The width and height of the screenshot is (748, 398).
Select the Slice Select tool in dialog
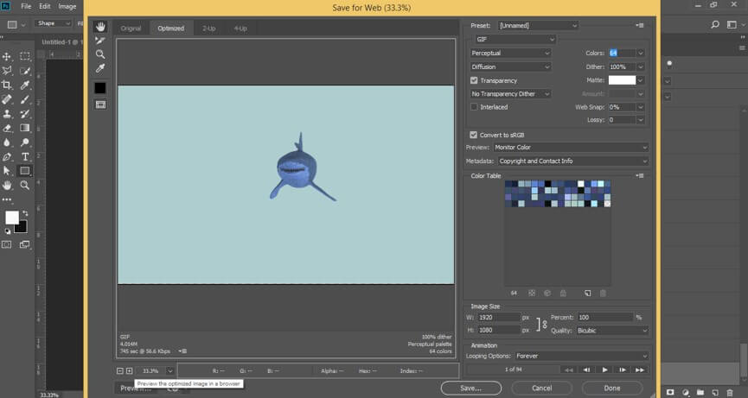tap(100, 41)
